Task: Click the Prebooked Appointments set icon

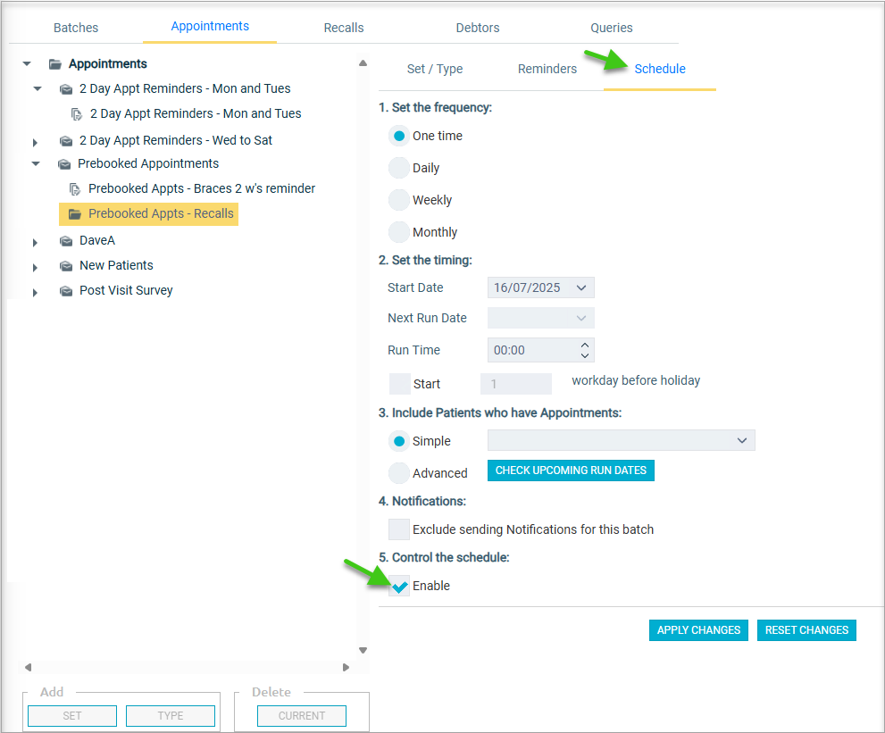Action: [64, 164]
